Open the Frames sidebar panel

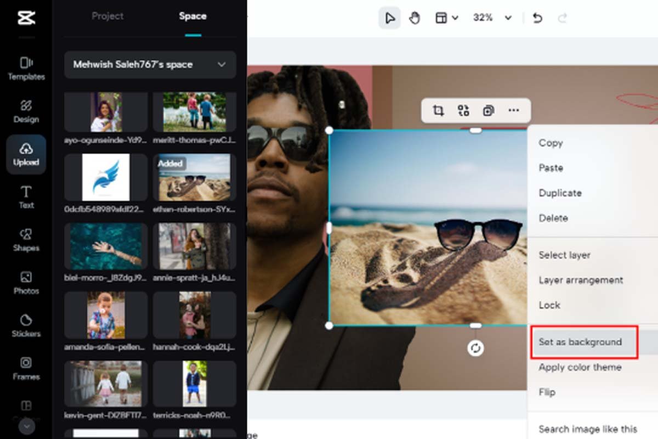pos(26,368)
